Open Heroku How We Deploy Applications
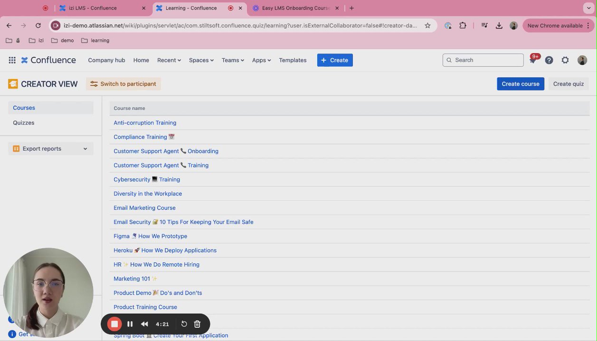 [165, 251]
